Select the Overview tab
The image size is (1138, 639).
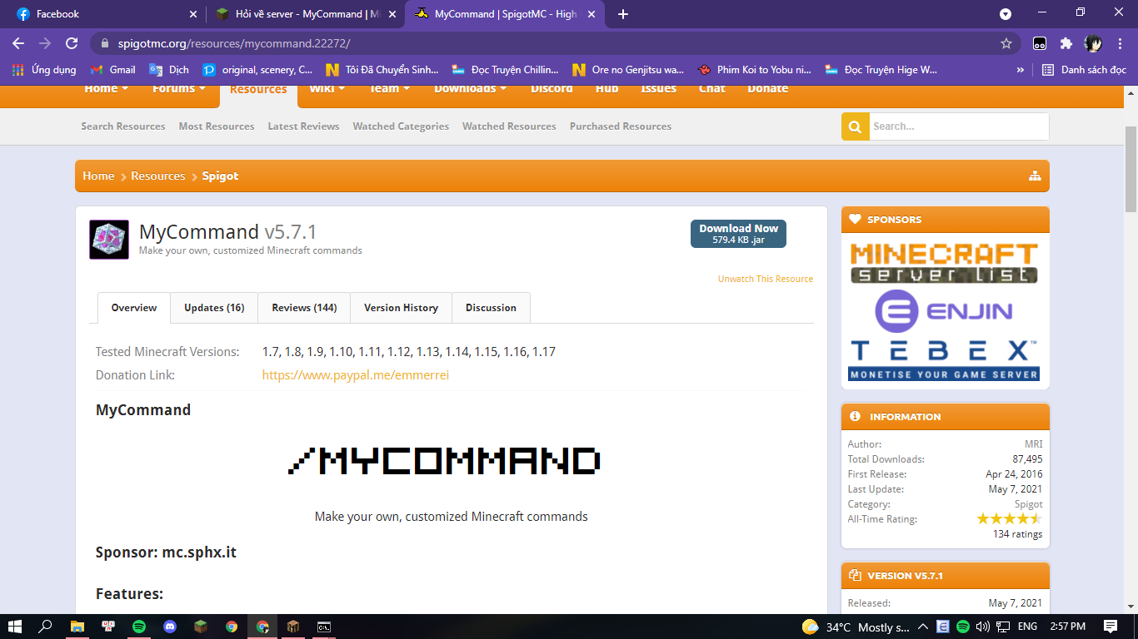coord(134,308)
